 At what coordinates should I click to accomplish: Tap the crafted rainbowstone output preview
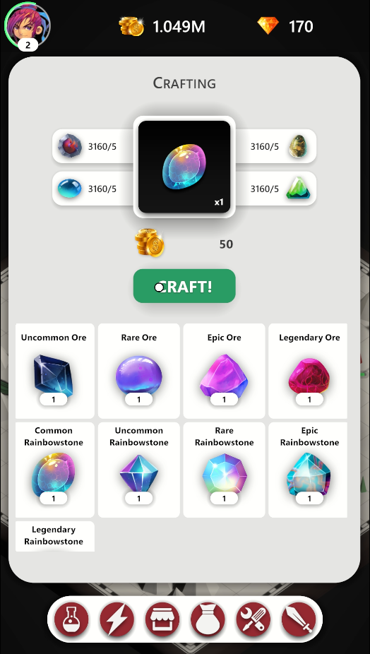click(x=184, y=167)
